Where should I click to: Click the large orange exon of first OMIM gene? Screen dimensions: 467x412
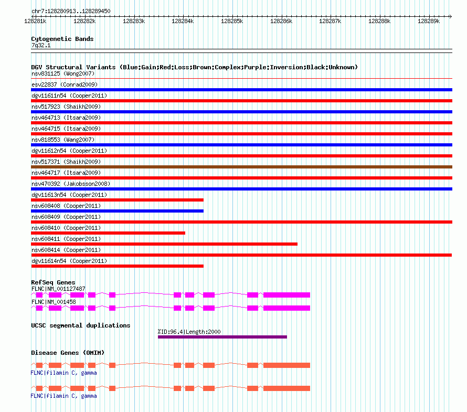(x=287, y=365)
